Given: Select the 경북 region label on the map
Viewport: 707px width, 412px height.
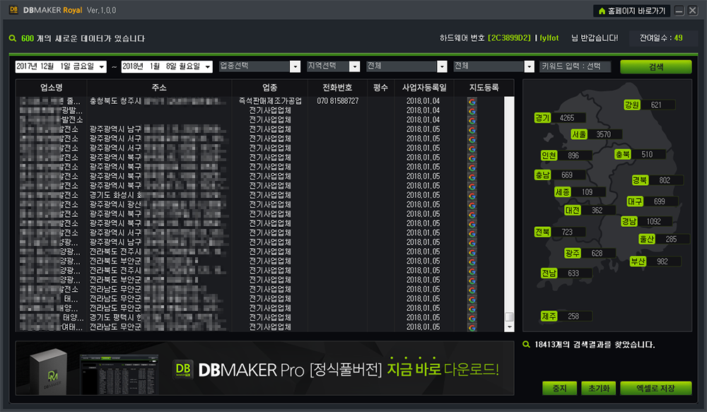Looking at the screenshot, I should (x=640, y=180).
